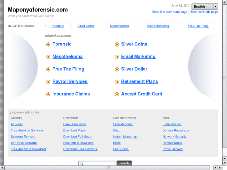Open Silver Coins in top related searches bar
This screenshot has height=170, width=227.
86,26
